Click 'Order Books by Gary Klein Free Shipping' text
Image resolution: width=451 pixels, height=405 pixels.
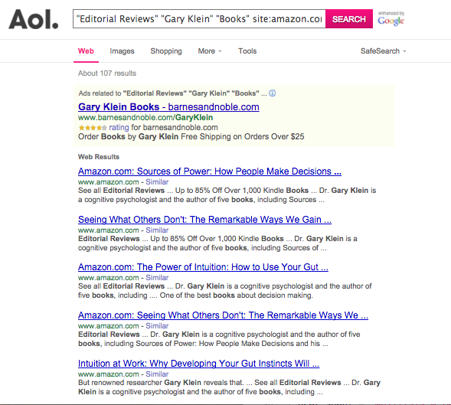click(x=191, y=136)
